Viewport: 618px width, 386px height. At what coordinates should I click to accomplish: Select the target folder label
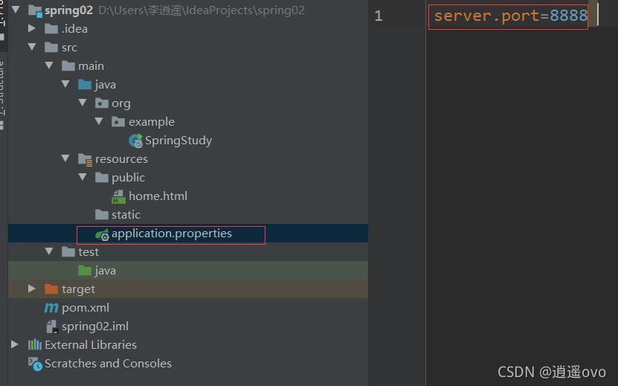78,289
